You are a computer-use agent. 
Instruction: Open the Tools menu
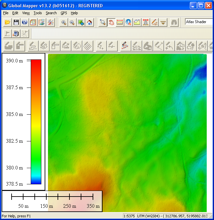[x=38, y=13]
